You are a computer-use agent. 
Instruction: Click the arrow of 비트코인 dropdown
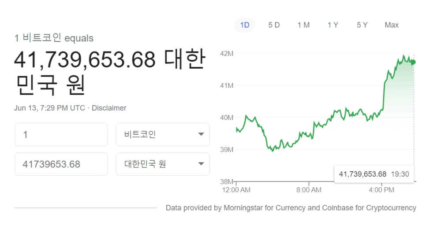tap(201, 134)
